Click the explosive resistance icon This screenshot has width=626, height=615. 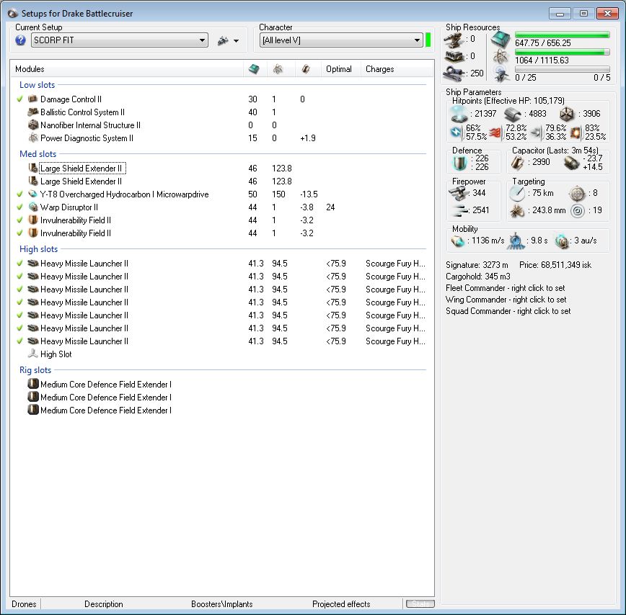coord(575,133)
